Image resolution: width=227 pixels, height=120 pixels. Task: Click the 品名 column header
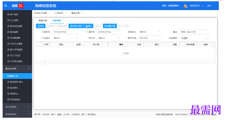click(x=79, y=45)
